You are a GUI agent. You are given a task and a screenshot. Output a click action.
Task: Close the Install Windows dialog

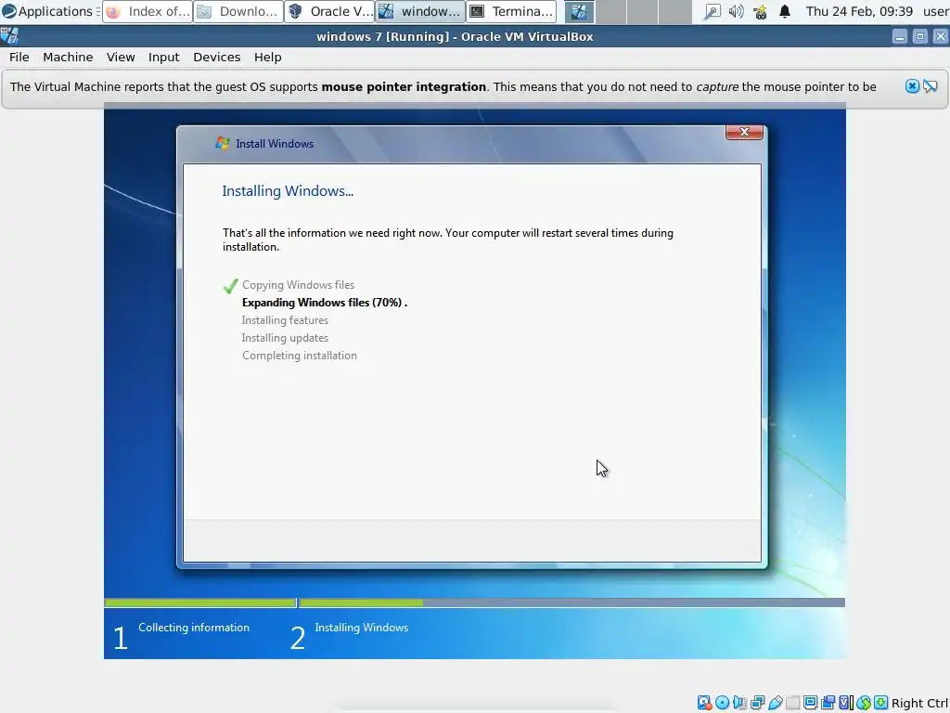[744, 132]
